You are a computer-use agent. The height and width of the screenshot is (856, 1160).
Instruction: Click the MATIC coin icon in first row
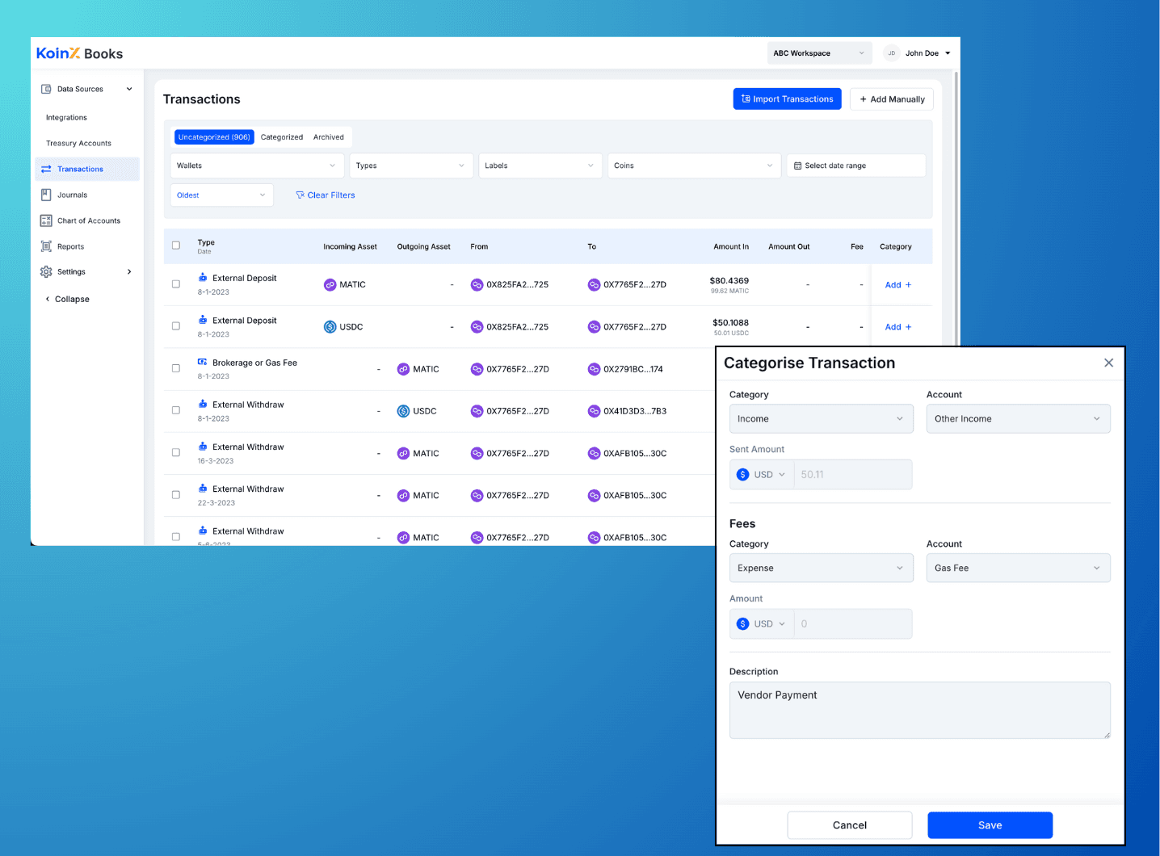[x=330, y=285]
